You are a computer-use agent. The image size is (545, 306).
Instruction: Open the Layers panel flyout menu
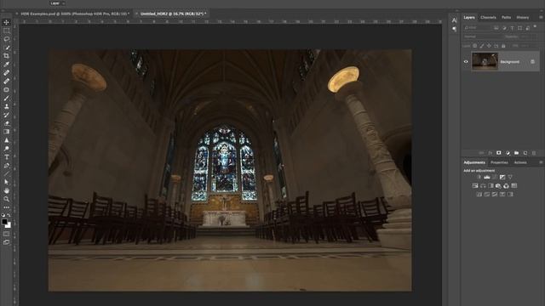(542, 17)
